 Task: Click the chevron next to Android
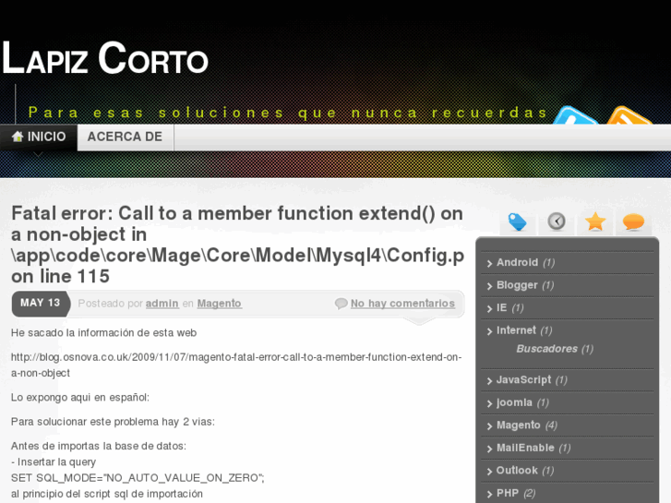489,263
